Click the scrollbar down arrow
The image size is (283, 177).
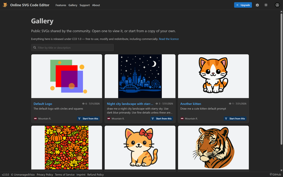[x=281, y=170]
